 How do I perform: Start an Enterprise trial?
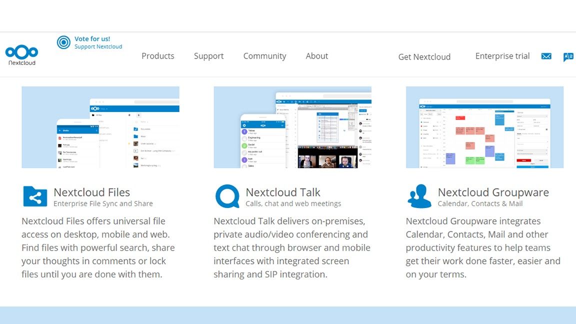coord(502,56)
